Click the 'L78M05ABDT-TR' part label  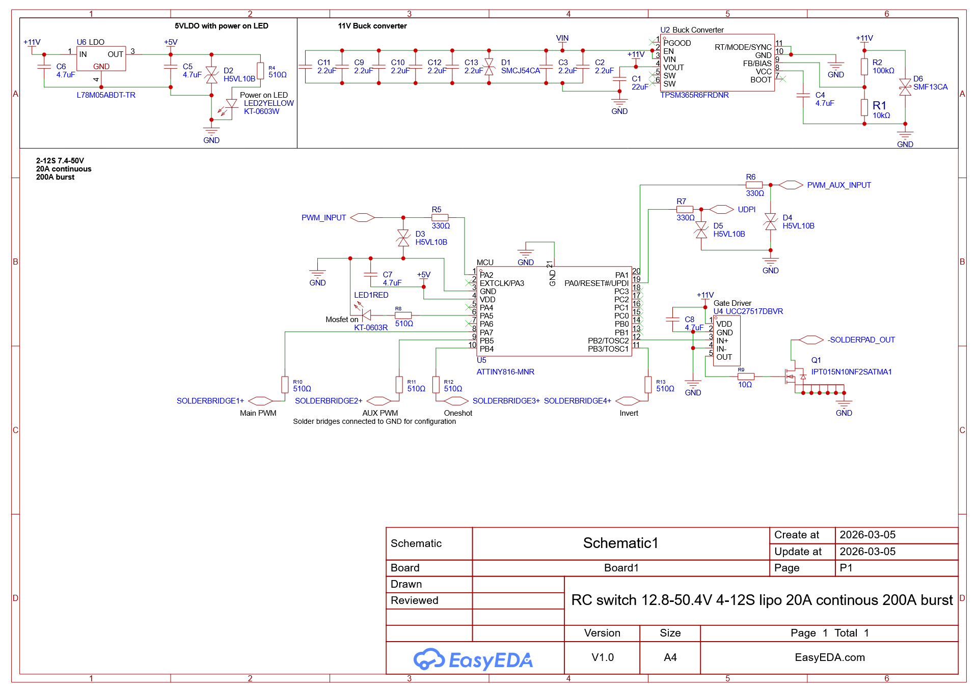point(106,95)
